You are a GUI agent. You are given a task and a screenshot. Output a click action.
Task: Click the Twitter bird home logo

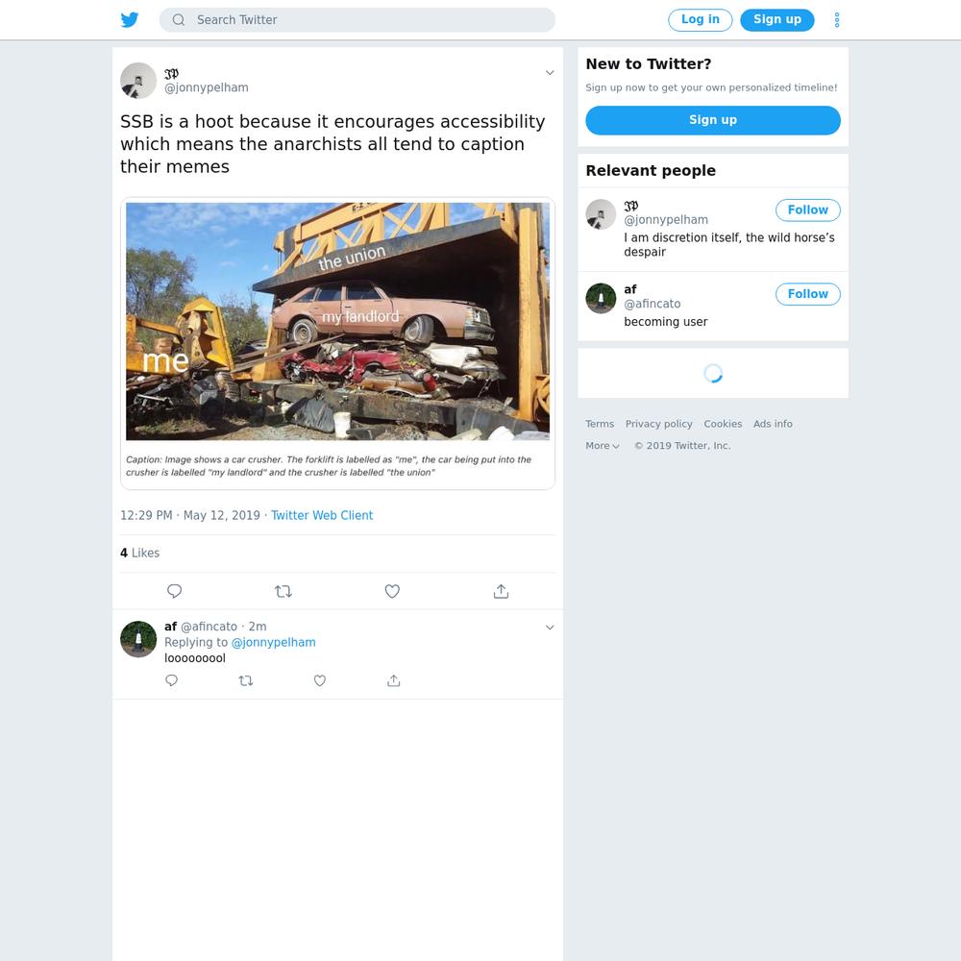(x=130, y=19)
